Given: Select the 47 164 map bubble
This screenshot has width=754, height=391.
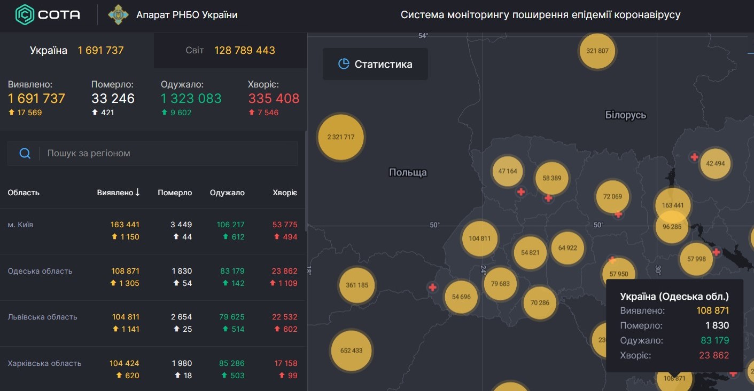Looking at the screenshot, I should tap(508, 171).
